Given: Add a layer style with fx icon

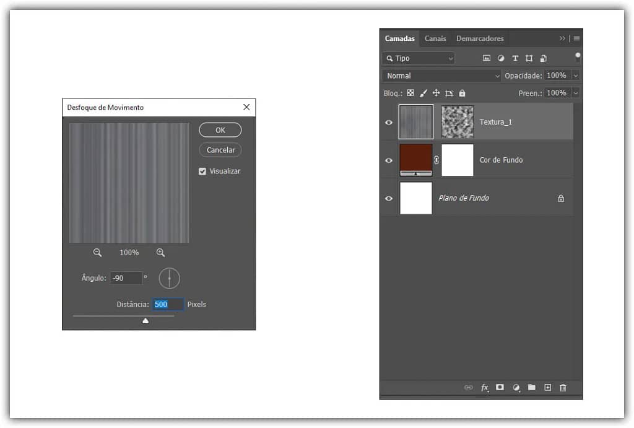Looking at the screenshot, I should coord(484,388).
